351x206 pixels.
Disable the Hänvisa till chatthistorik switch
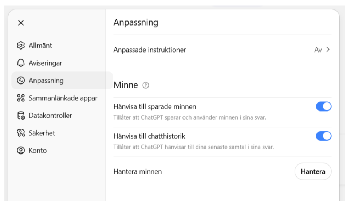323,136
